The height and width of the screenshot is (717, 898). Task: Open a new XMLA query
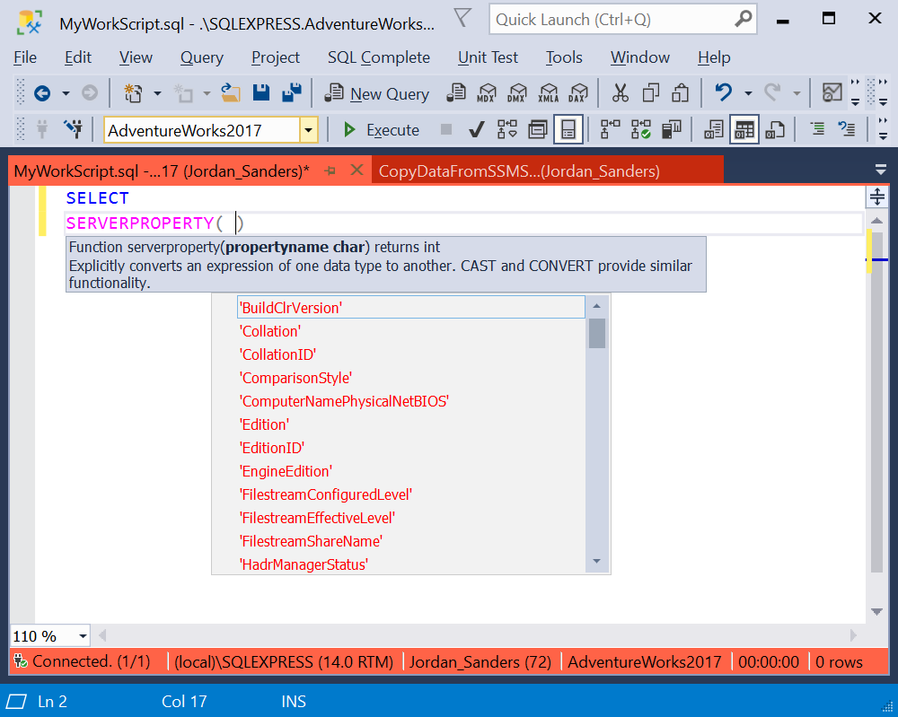(548, 92)
